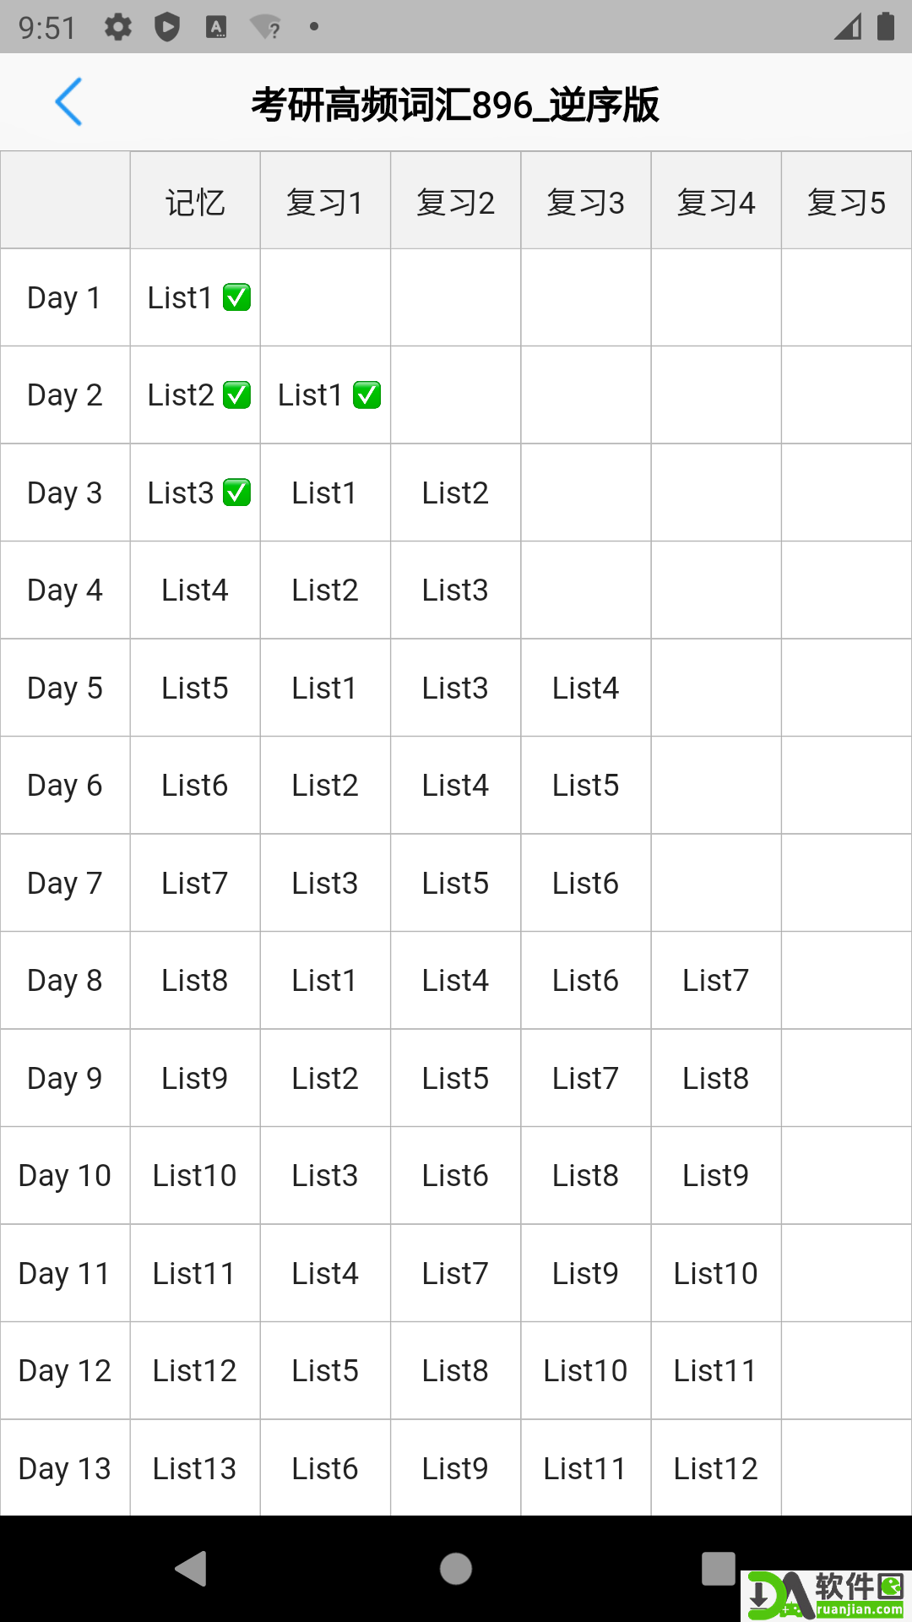This screenshot has width=912, height=1622.
Task: Tap the Android back navigation triangle
Action: [192, 1569]
